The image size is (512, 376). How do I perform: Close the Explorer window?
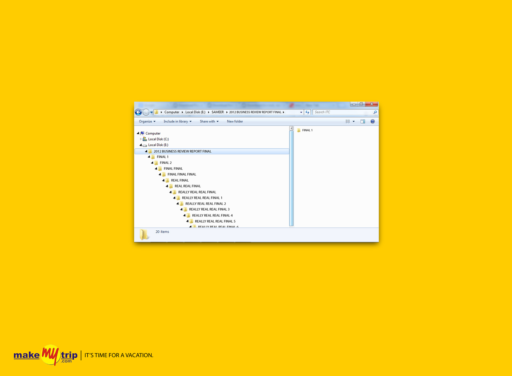point(371,104)
